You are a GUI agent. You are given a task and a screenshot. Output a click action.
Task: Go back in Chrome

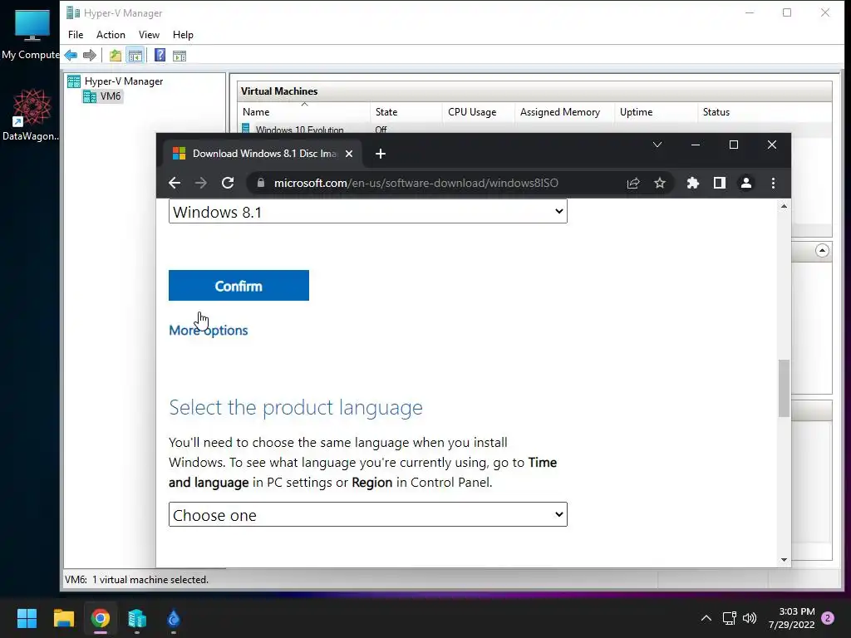pos(175,183)
